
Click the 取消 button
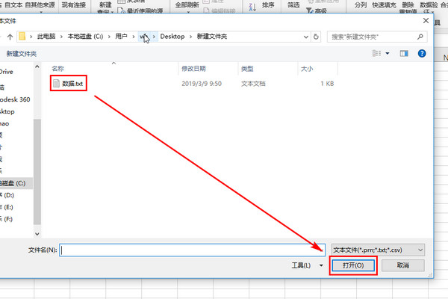(403, 265)
